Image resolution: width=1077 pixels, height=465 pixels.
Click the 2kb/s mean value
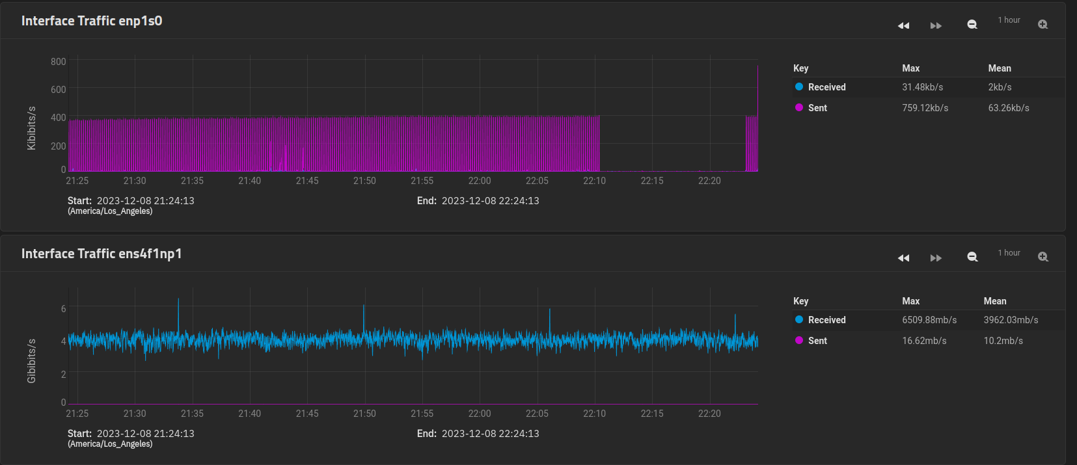click(1000, 87)
